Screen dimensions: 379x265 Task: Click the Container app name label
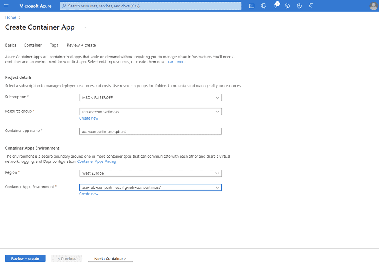click(x=22, y=131)
